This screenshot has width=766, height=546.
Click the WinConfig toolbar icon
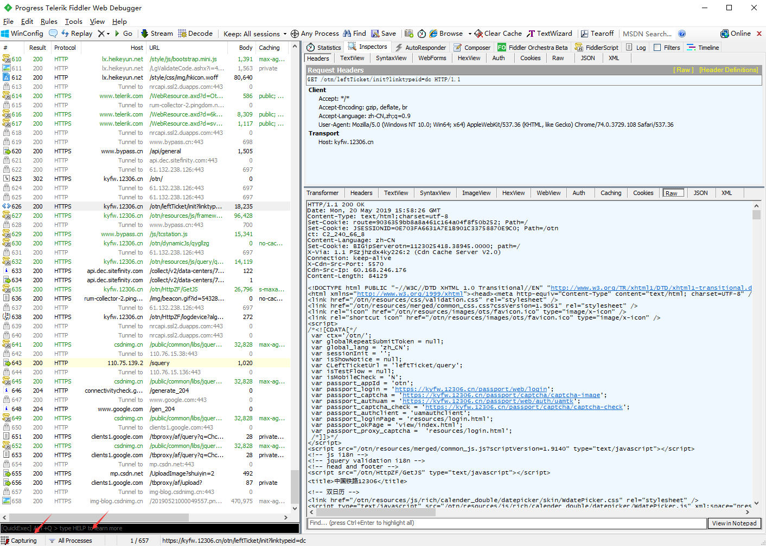coord(23,33)
